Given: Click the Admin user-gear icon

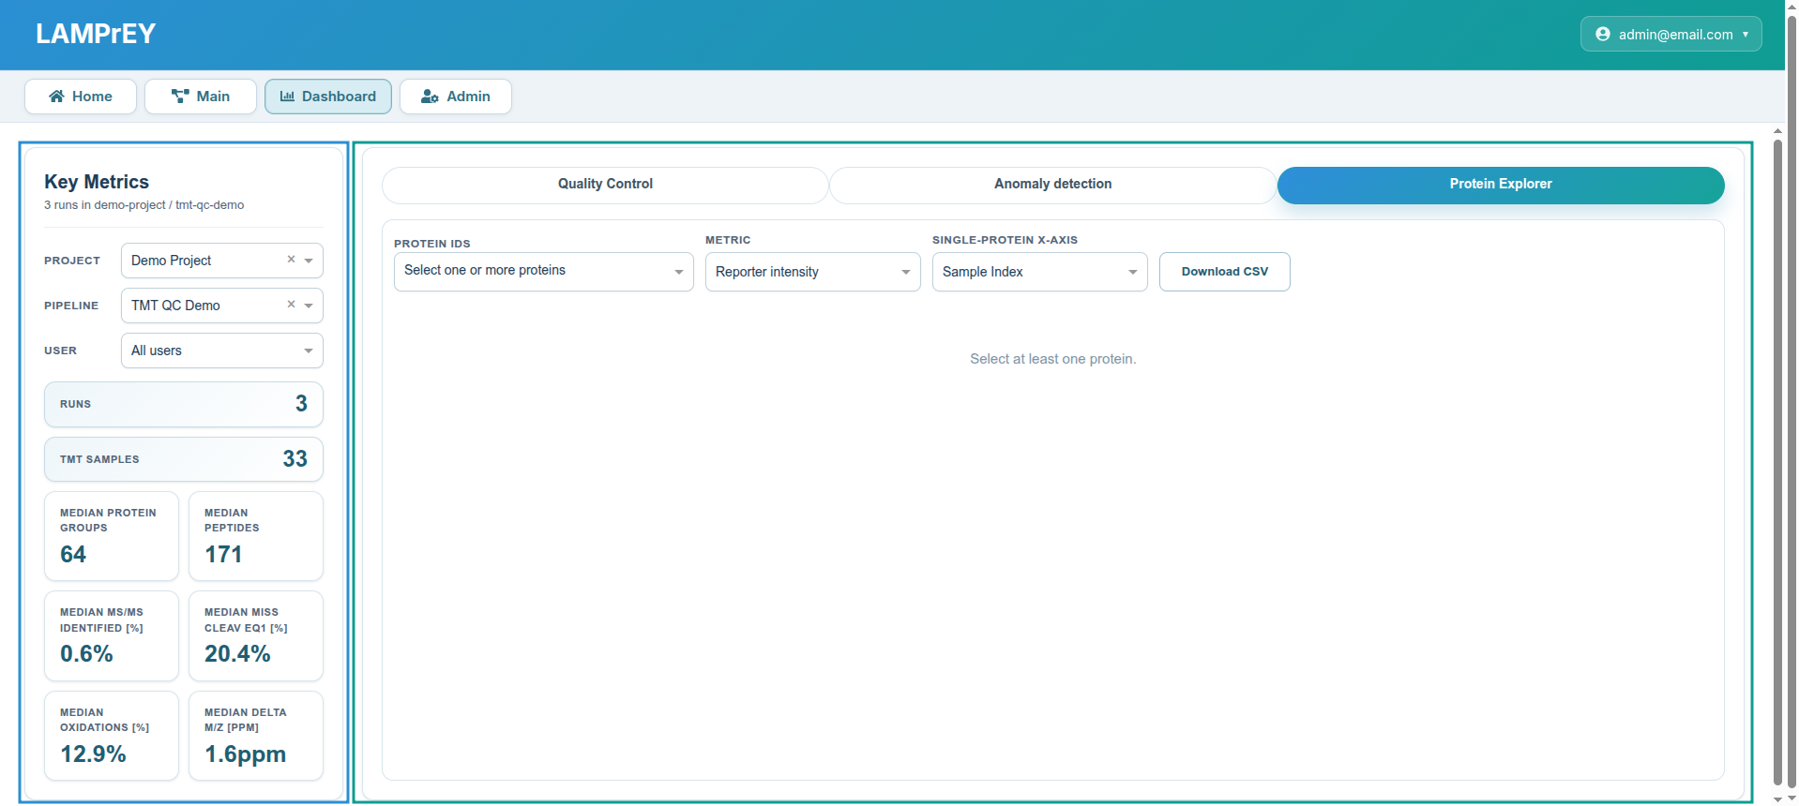Looking at the screenshot, I should click(x=430, y=97).
